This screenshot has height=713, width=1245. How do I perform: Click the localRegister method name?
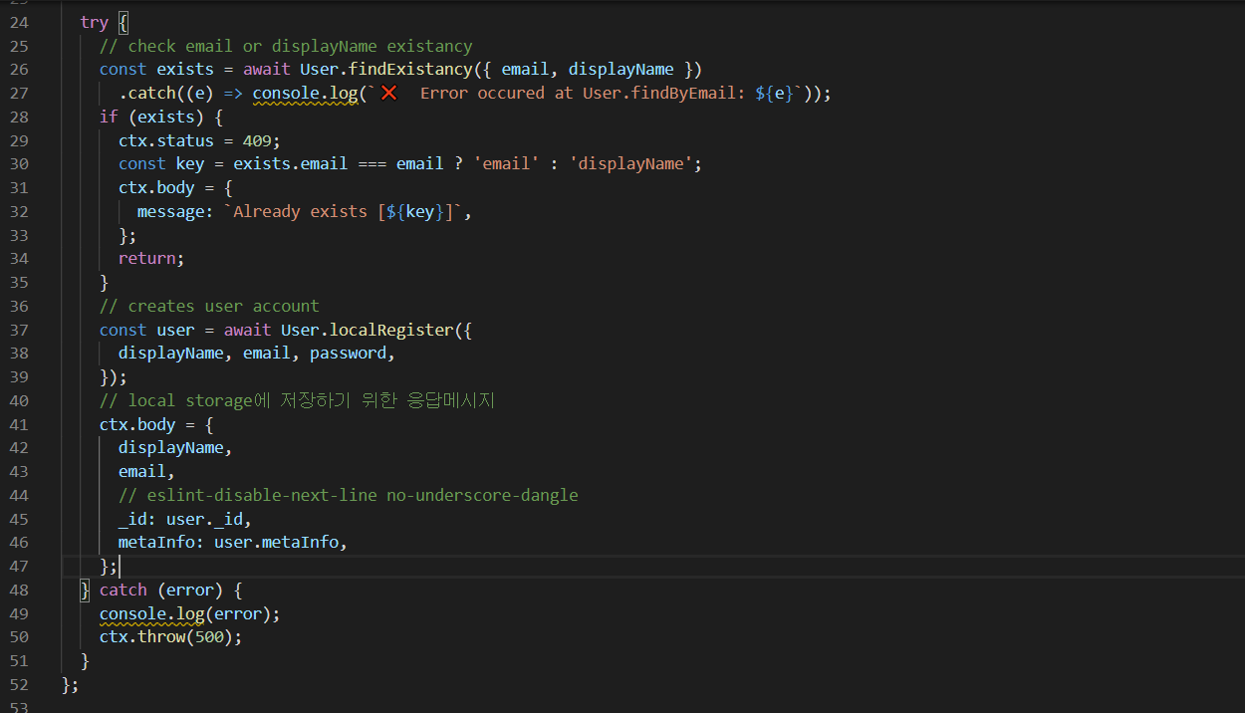point(391,330)
